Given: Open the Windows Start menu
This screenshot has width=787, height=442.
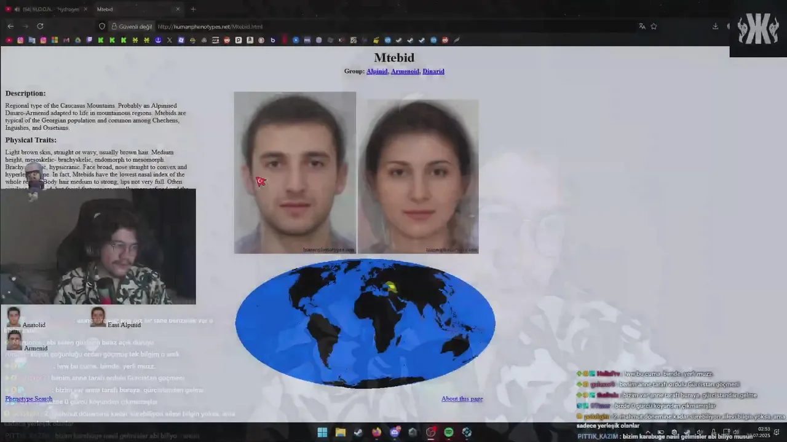Looking at the screenshot, I should pos(322,432).
